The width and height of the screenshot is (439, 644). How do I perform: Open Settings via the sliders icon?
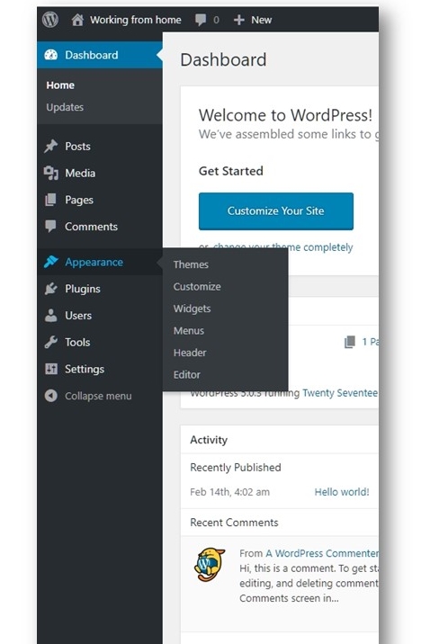(51, 369)
